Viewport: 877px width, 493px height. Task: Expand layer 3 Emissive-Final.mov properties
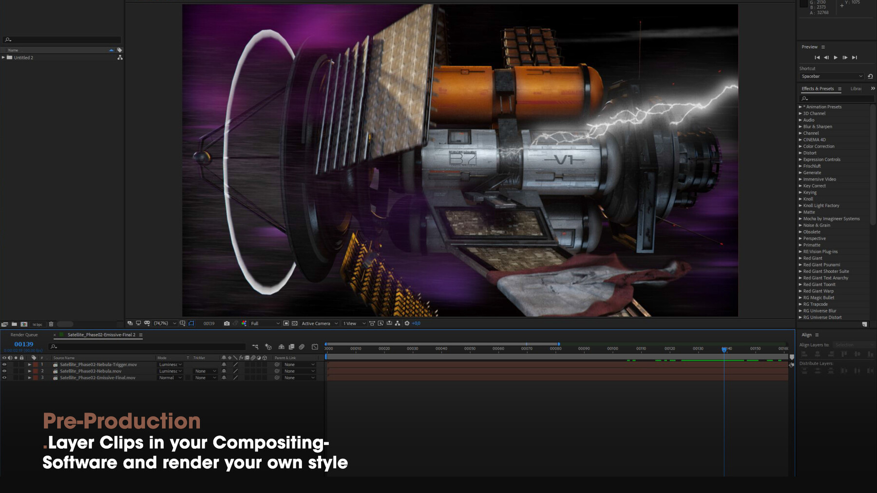[x=29, y=378]
